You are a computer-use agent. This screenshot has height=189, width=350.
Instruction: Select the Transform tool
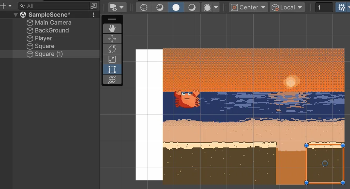[x=112, y=80]
